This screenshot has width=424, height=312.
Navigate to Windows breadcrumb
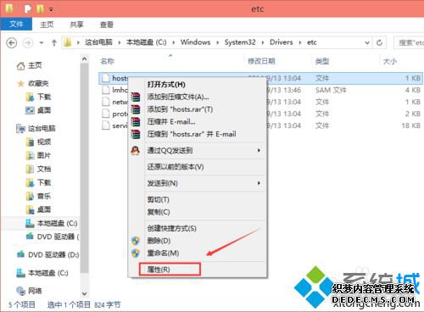[x=195, y=42]
